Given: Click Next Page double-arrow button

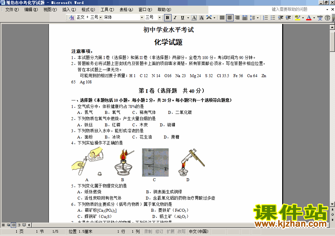Looking at the screenshot, I should pos(332,220).
